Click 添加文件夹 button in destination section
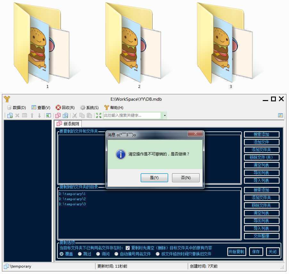 click(x=261, y=198)
